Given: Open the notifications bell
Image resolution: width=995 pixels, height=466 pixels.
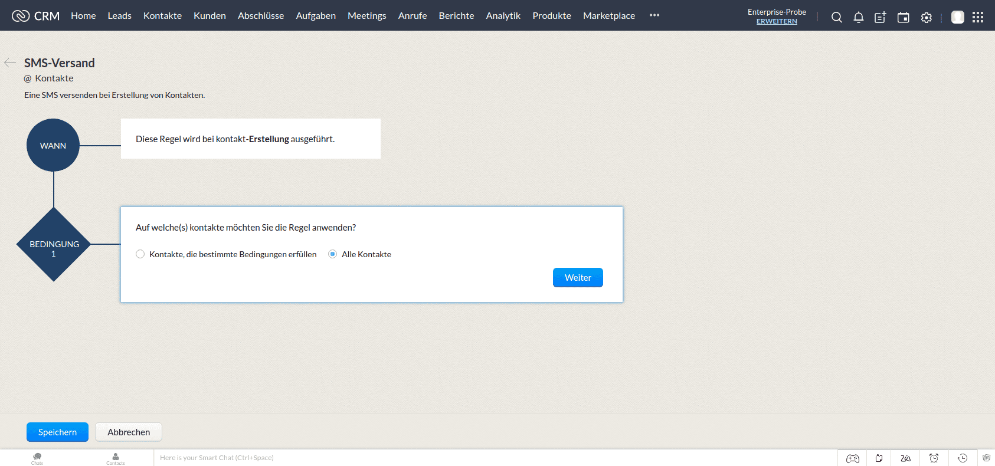Looking at the screenshot, I should 859,17.
